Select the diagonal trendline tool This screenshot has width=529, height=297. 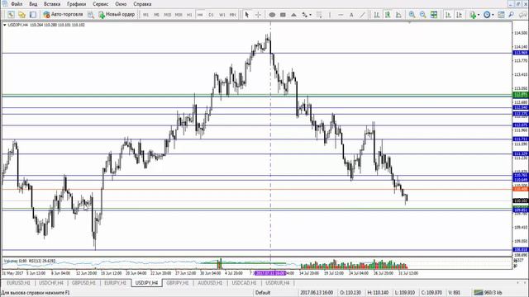[x=362, y=15]
